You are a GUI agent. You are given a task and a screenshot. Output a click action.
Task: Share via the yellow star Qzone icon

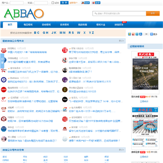point(129,34)
